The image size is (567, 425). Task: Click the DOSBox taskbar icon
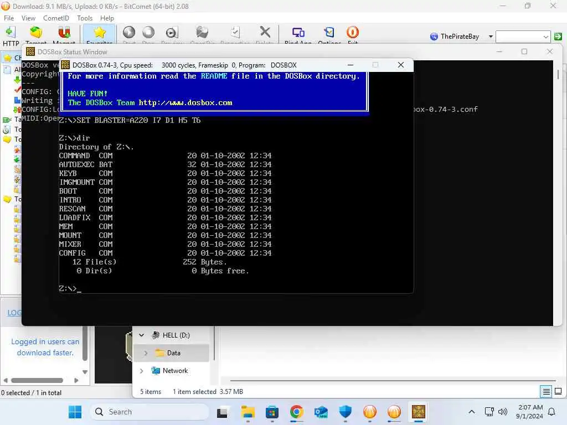[x=419, y=412]
